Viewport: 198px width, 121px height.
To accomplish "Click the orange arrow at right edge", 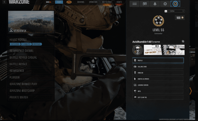I will 190,91.
